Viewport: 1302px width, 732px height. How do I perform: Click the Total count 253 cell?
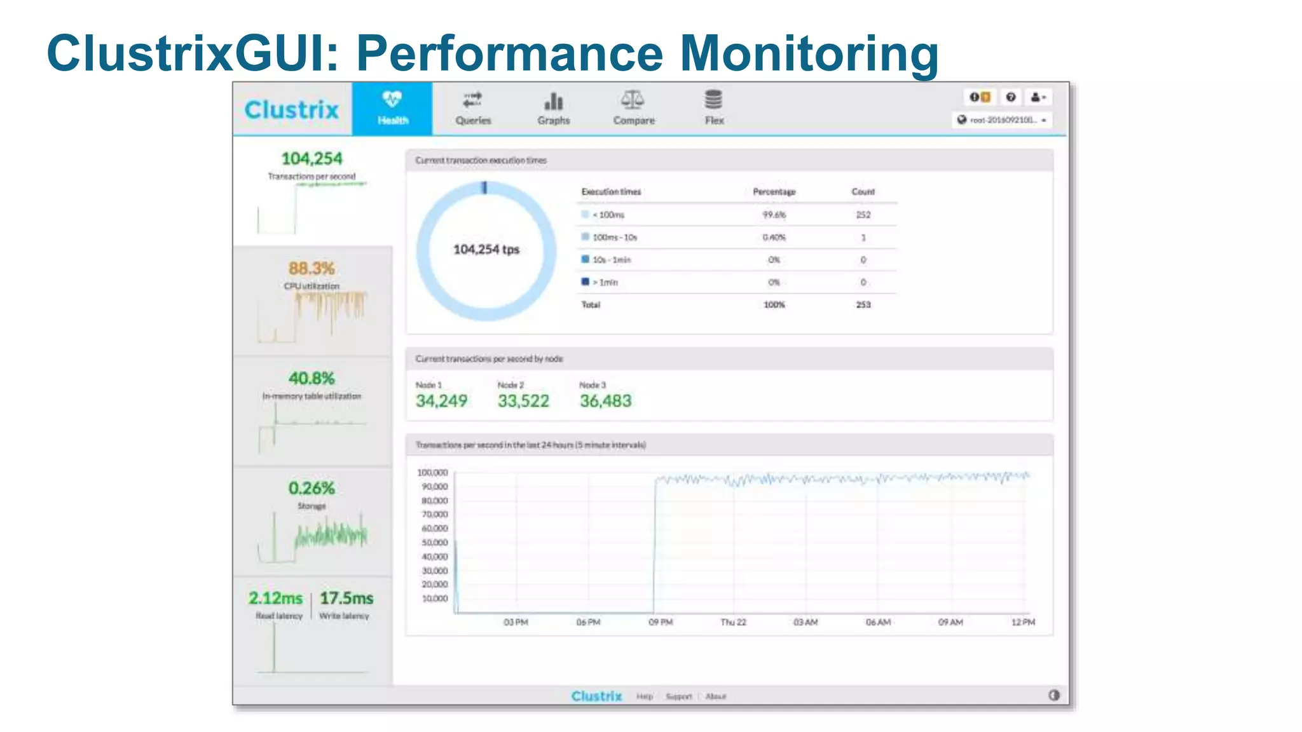click(x=863, y=305)
